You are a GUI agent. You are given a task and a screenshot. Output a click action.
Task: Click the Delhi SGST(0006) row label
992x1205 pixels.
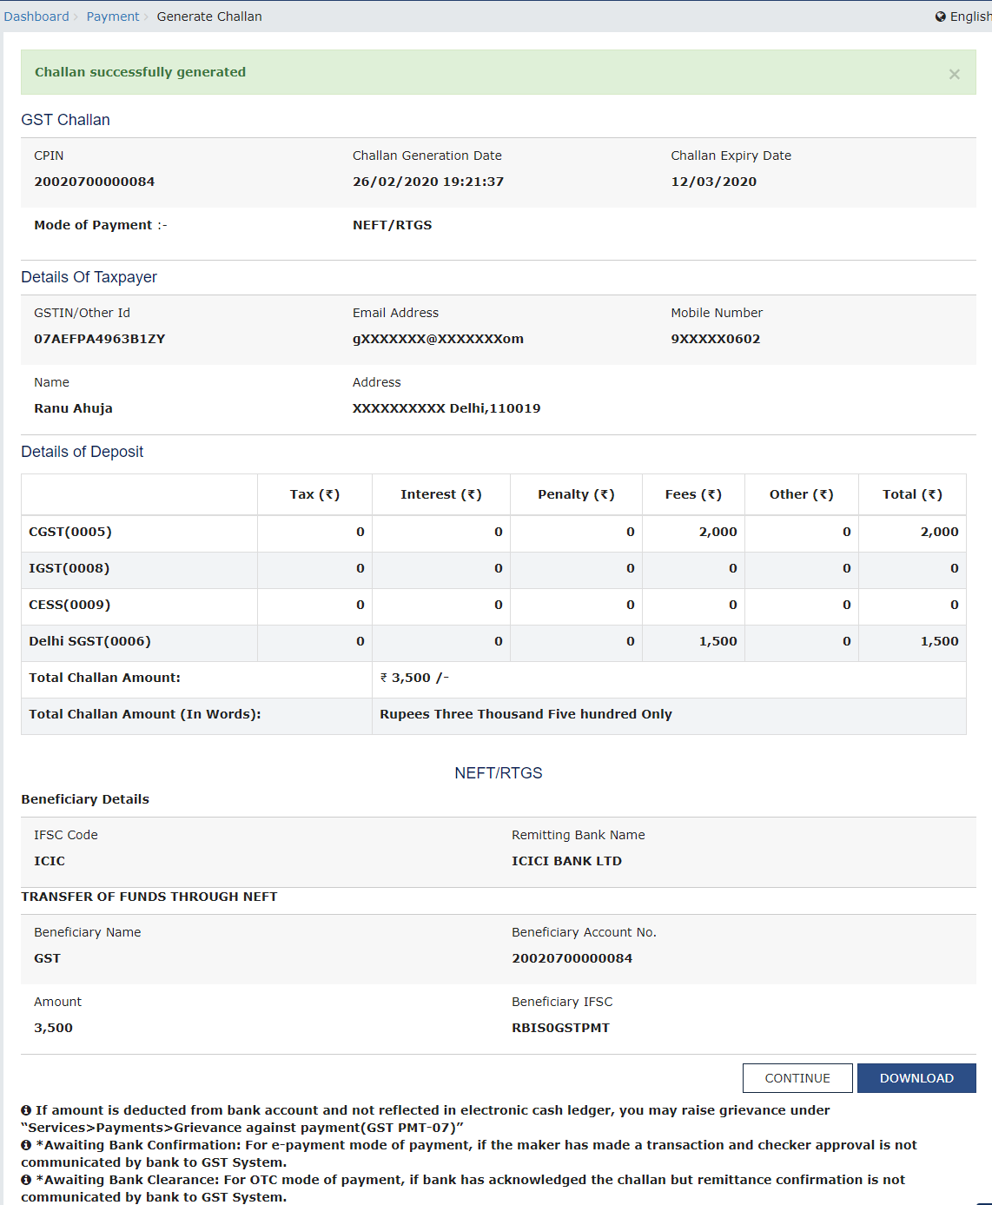tap(89, 641)
